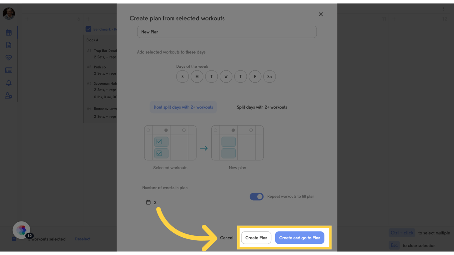Open notifications via the bell icon
This screenshot has height=255, width=454.
(x=9, y=83)
